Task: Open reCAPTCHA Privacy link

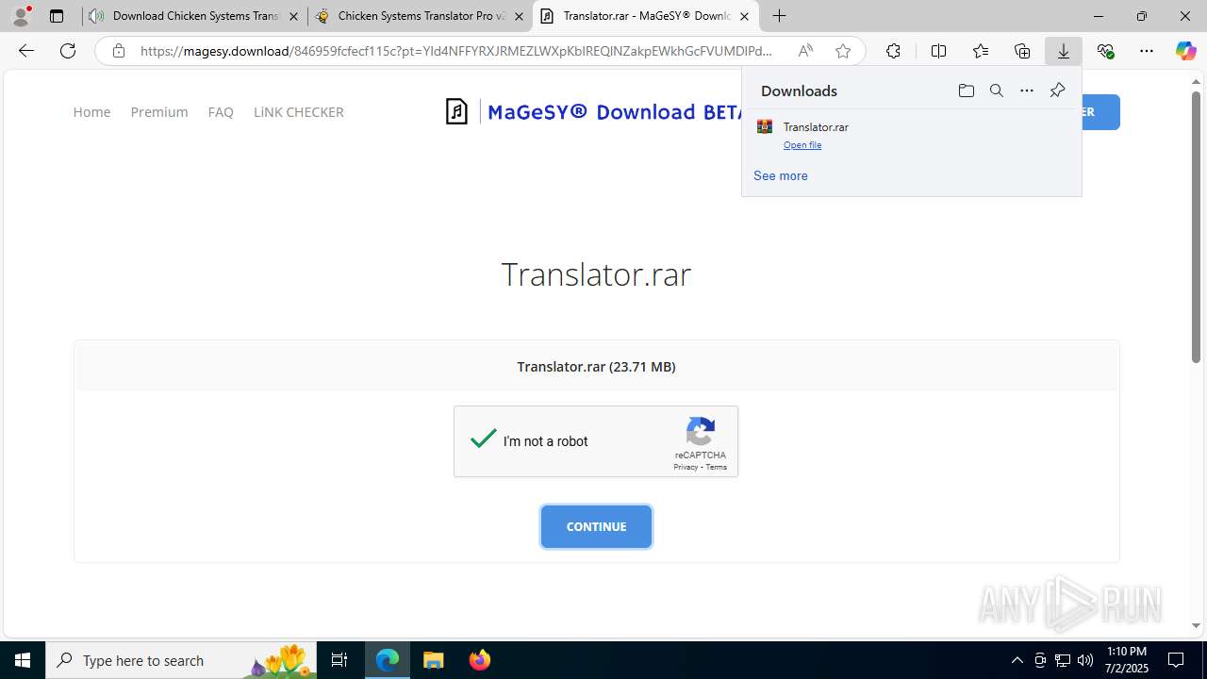Action: pyautogui.click(x=686, y=468)
